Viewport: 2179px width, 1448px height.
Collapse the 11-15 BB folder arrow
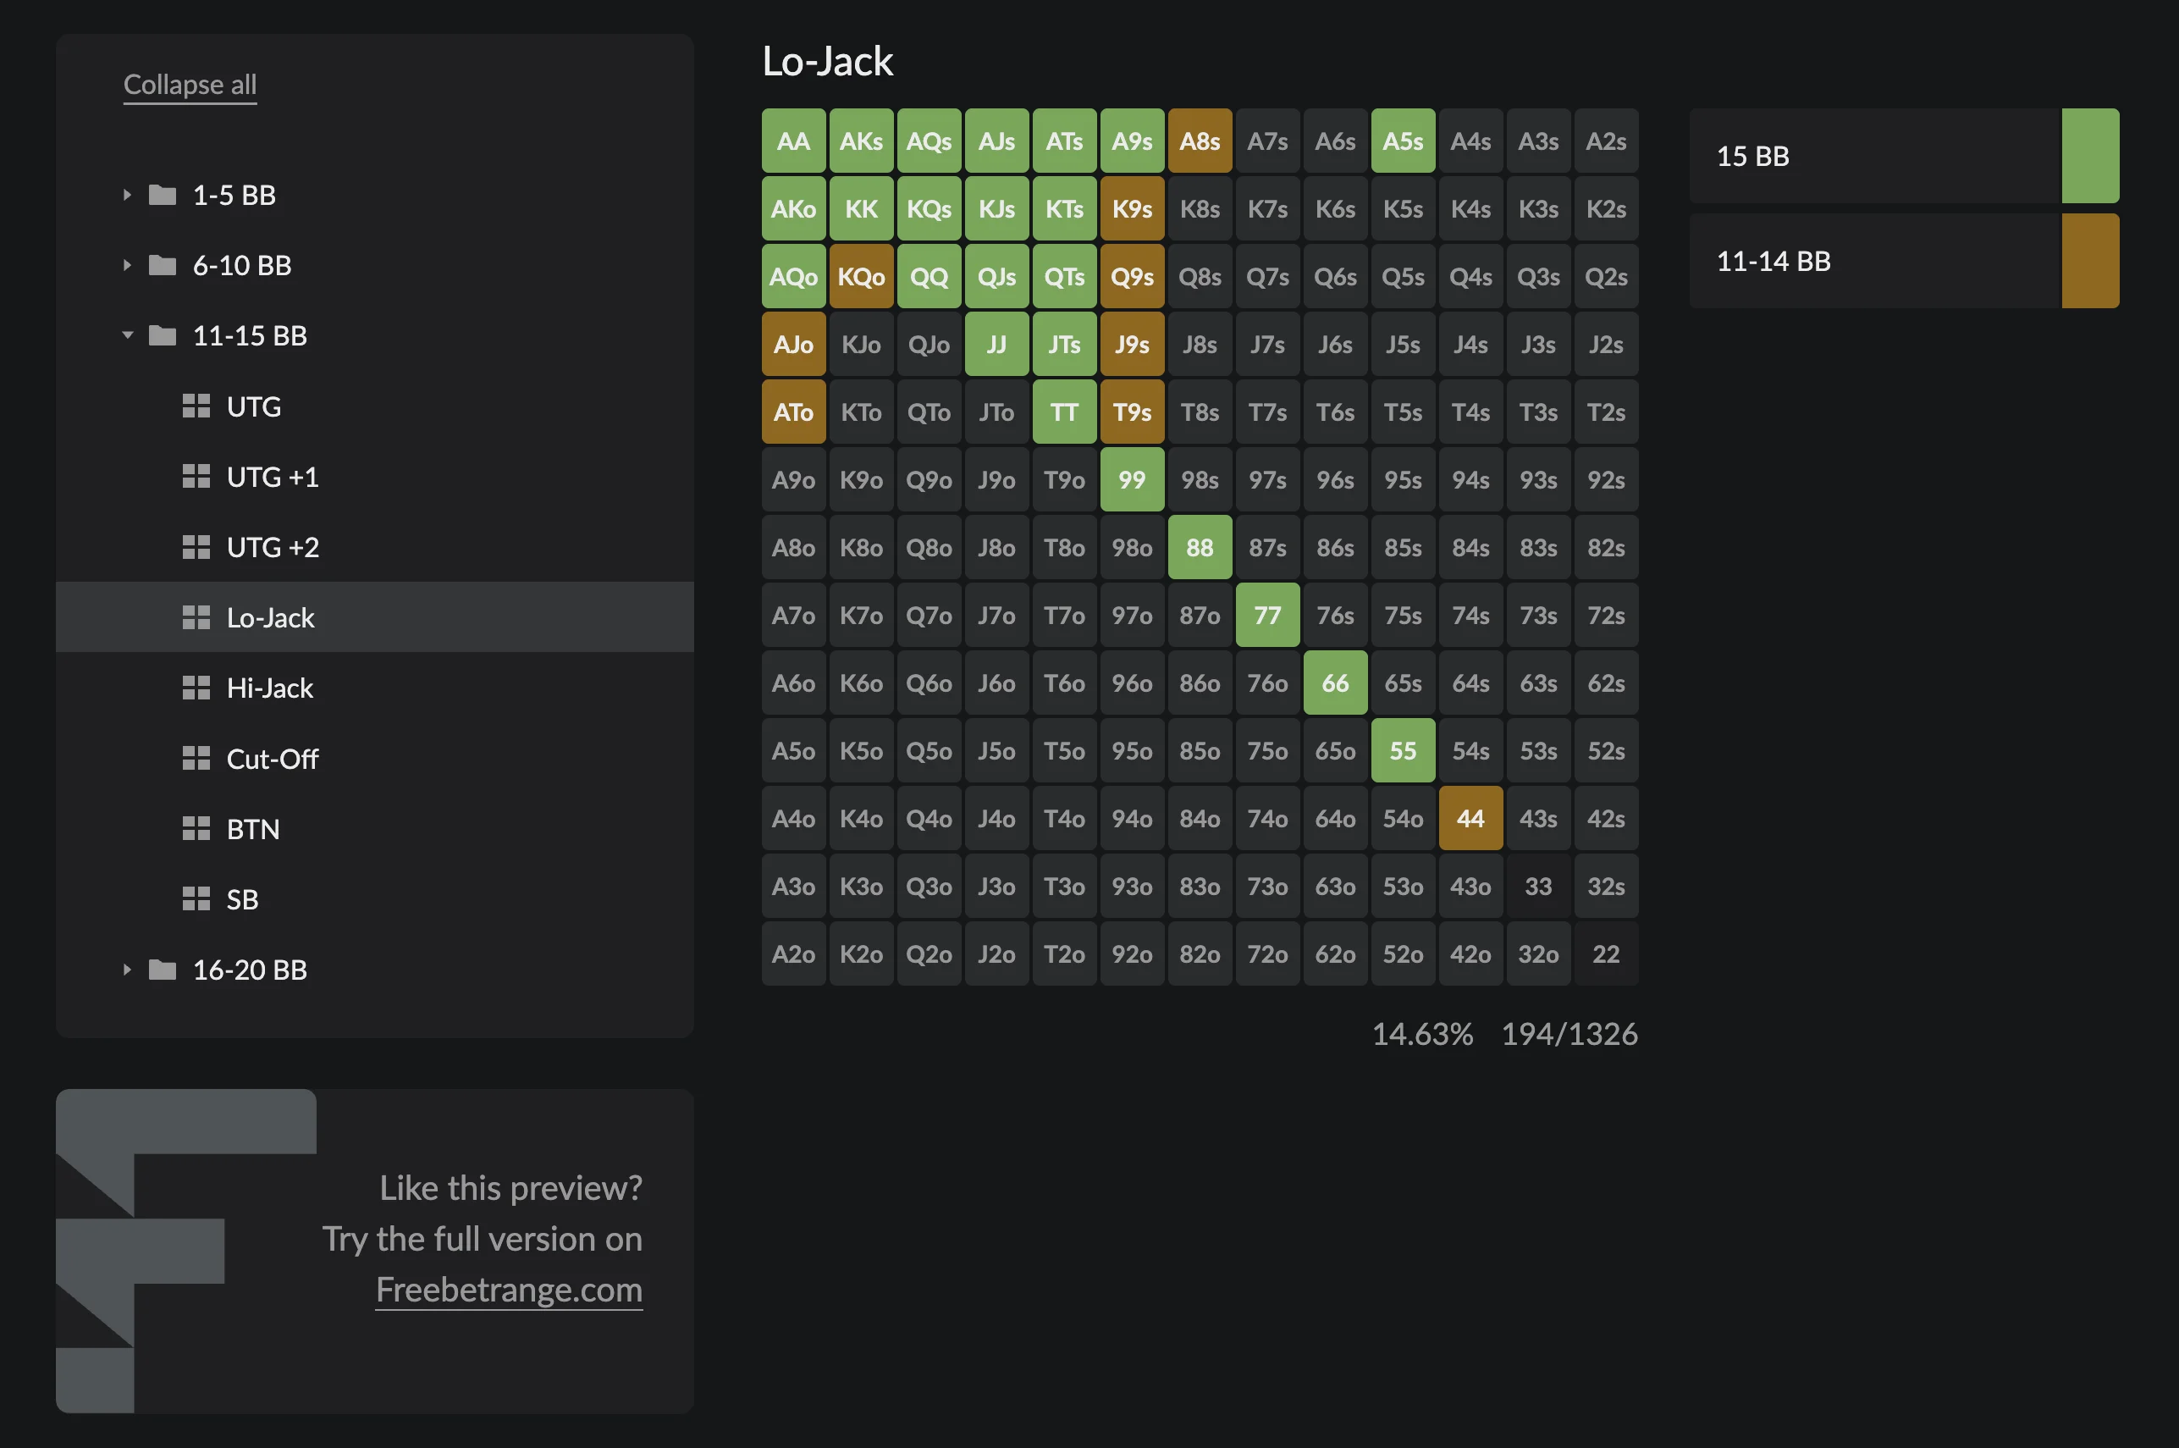coord(127,335)
